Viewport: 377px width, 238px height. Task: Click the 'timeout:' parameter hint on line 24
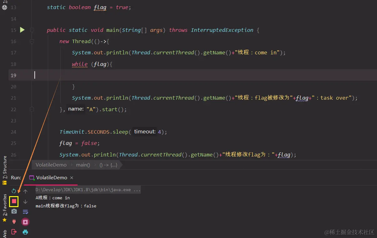tap(145, 131)
